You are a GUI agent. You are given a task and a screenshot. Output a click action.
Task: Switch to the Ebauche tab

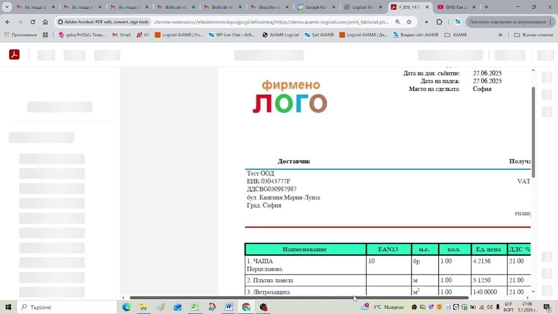pos(270,7)
